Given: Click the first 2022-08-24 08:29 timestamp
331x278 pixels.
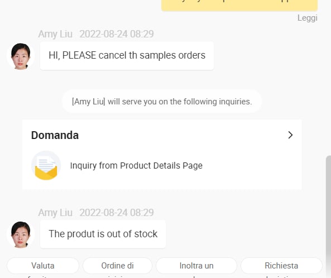Looking at the screenshot, I should 117,34.
